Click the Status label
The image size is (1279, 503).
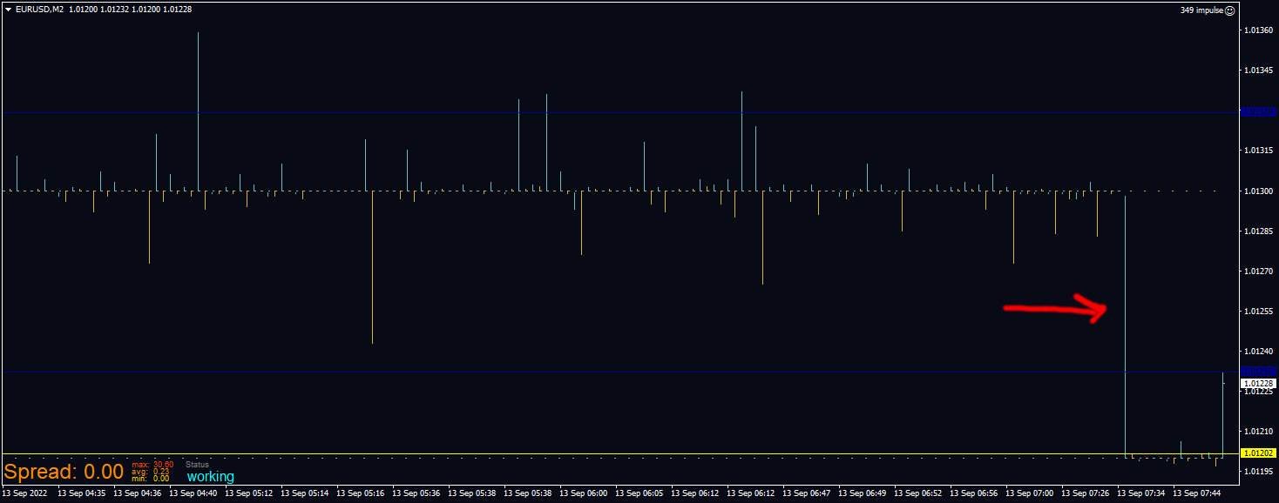(198, 465)
